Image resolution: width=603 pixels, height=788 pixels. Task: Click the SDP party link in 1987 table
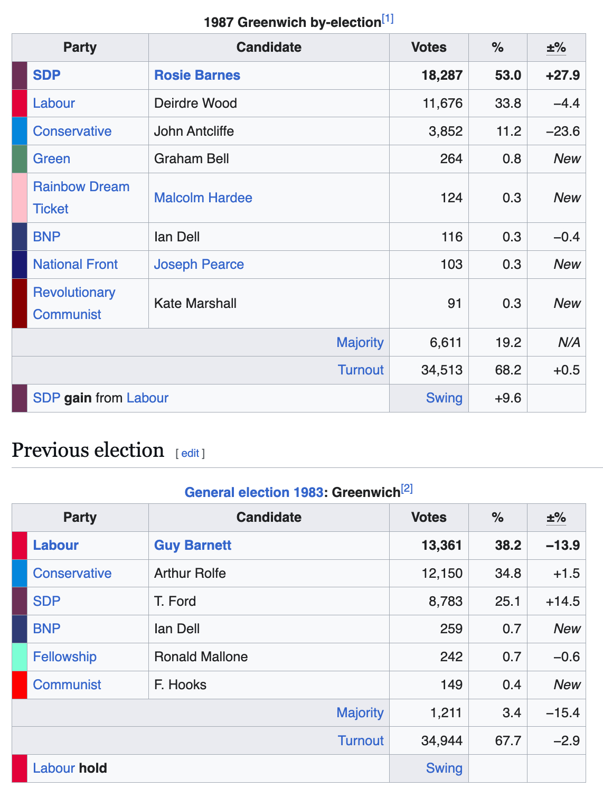point(46,75)
